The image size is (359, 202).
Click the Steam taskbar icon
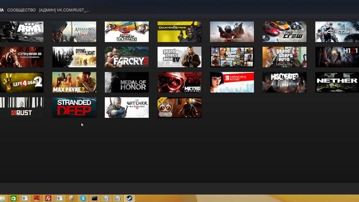pyautogui.click(x=130, y=198)
